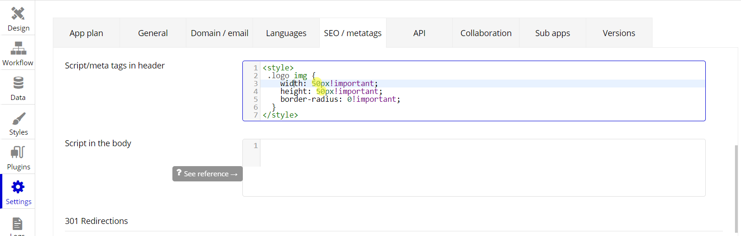
Task: Open the Domain / email tab
Action: 220,33
